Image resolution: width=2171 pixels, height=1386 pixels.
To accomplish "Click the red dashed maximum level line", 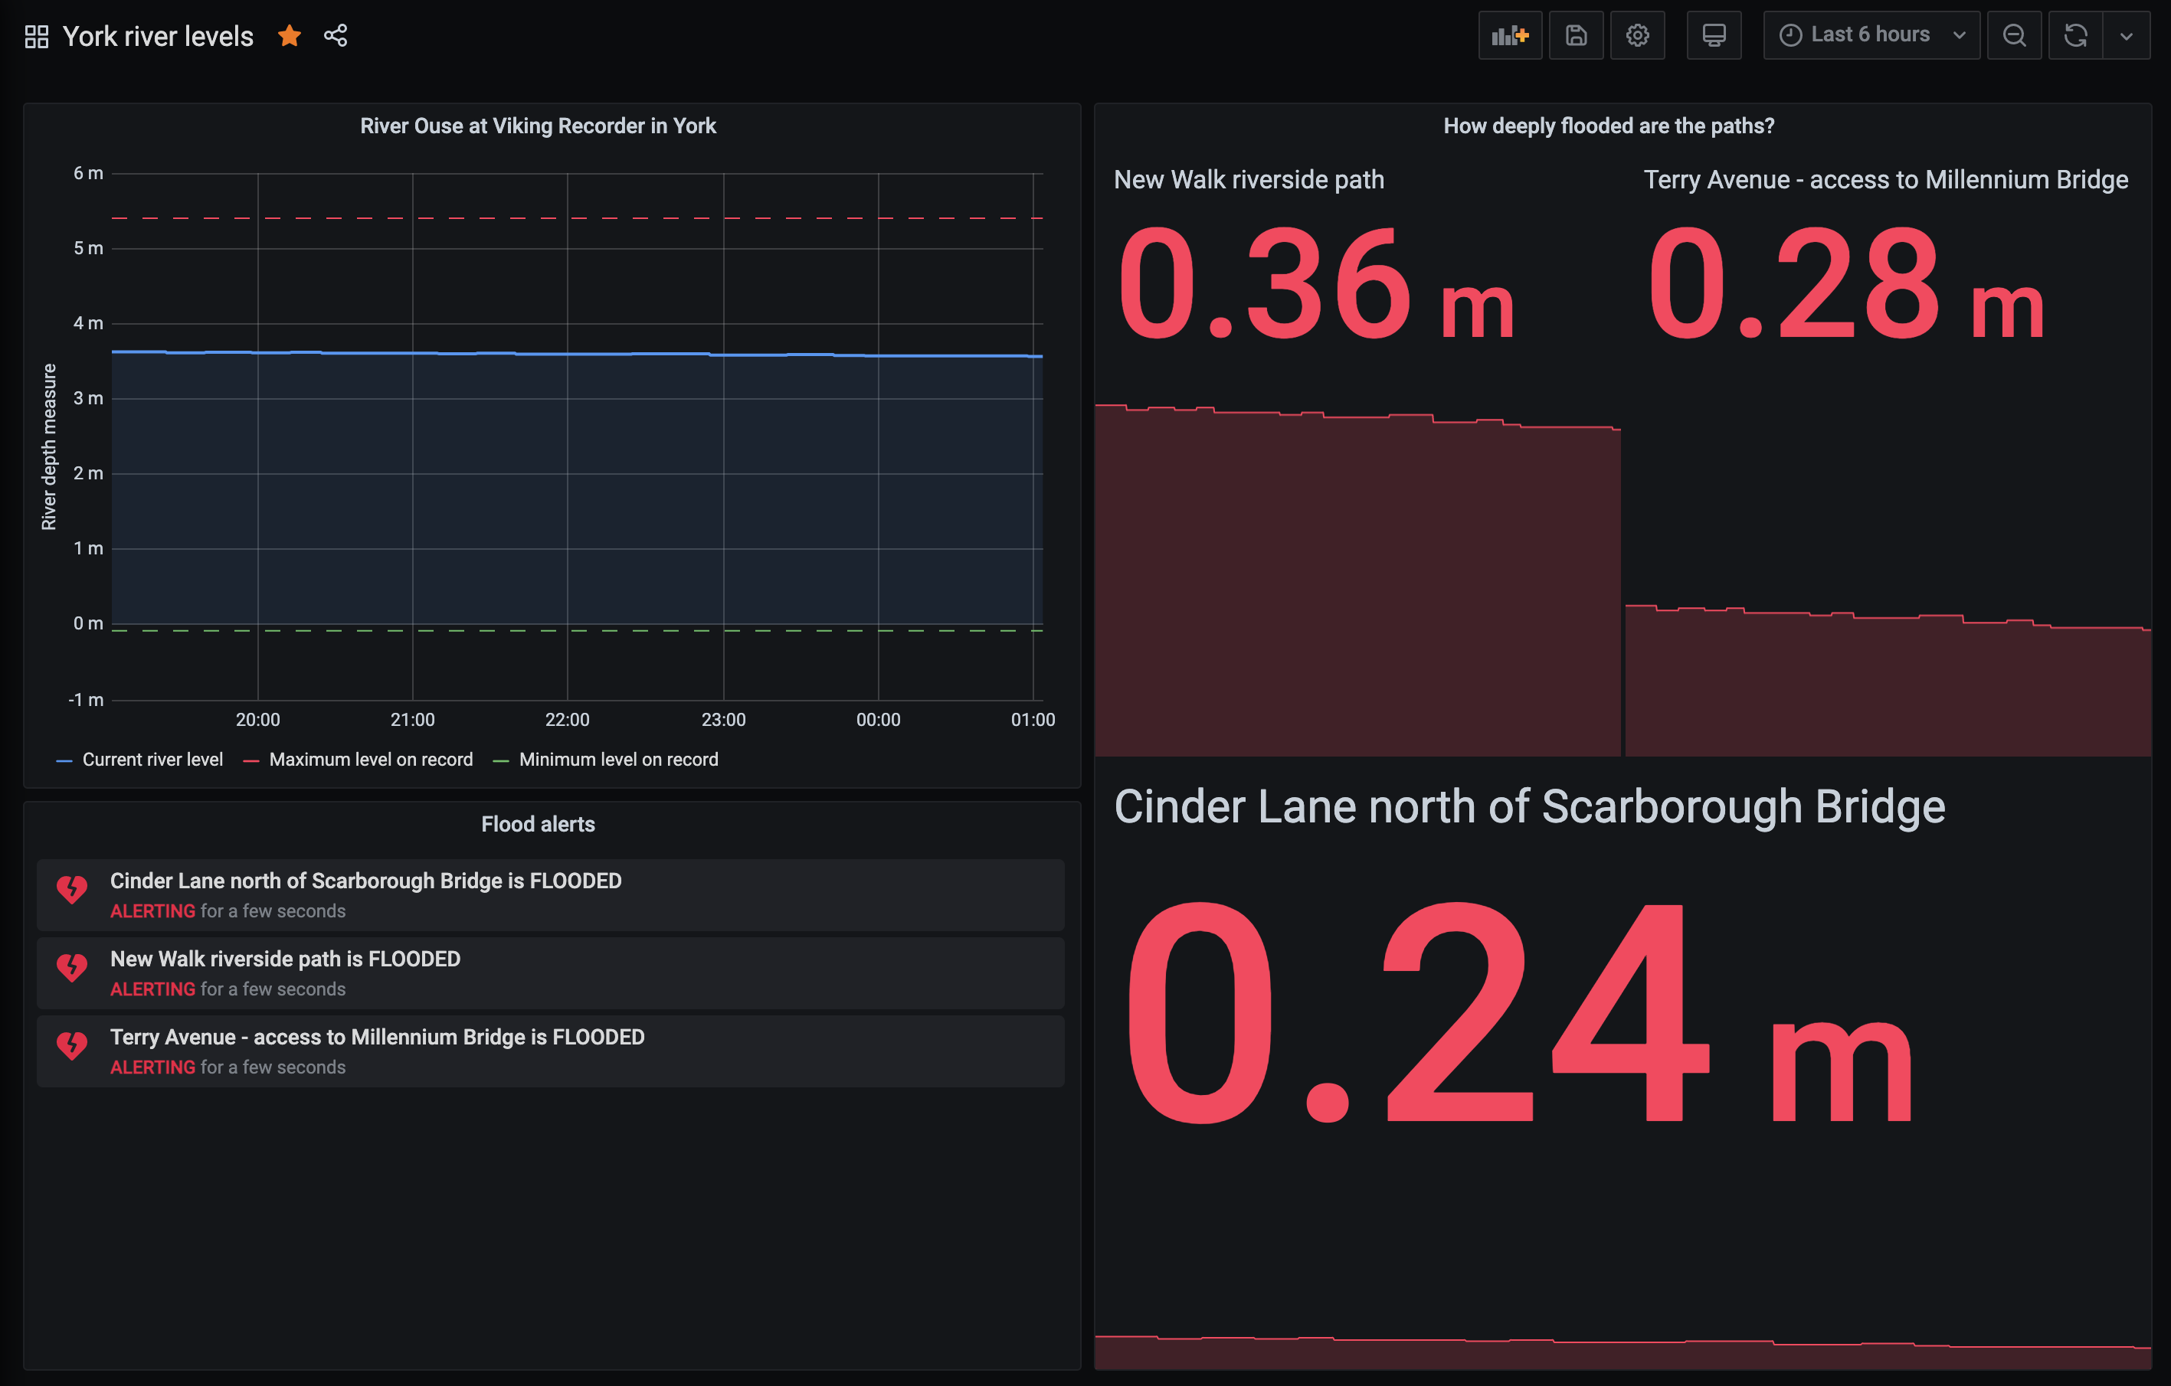I will coord(577,218).
